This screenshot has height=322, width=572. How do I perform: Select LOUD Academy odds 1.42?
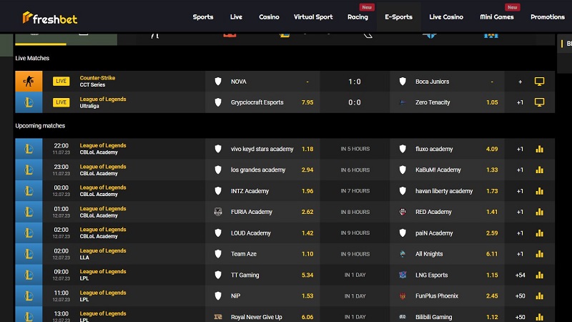pos(307,233)
